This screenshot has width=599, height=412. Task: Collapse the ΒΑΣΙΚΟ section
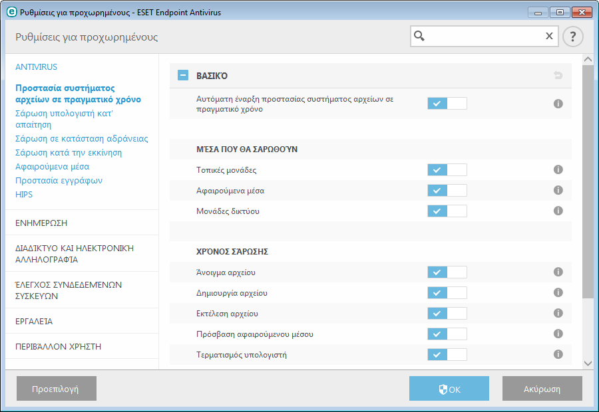[x=183, y=75]
